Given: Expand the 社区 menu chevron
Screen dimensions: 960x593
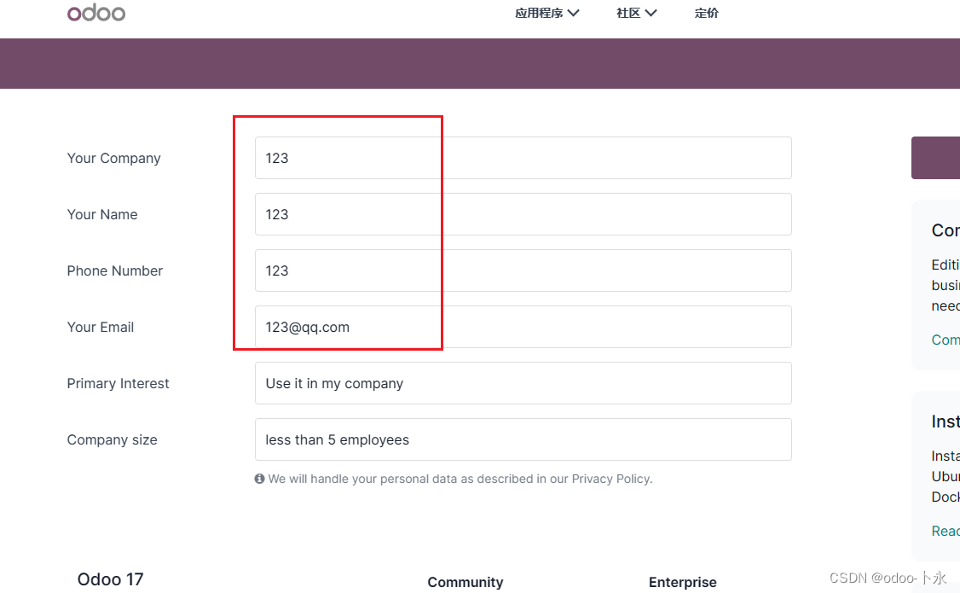Looking at the screenshot, I should pyautogui.click(x=651, y=13).
